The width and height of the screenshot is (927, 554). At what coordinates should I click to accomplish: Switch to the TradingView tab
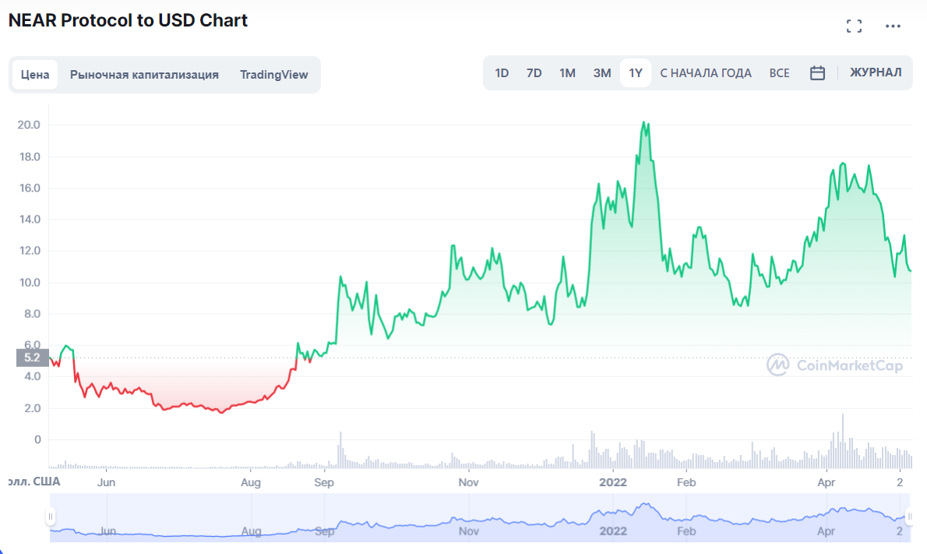[x=273, y=75]
